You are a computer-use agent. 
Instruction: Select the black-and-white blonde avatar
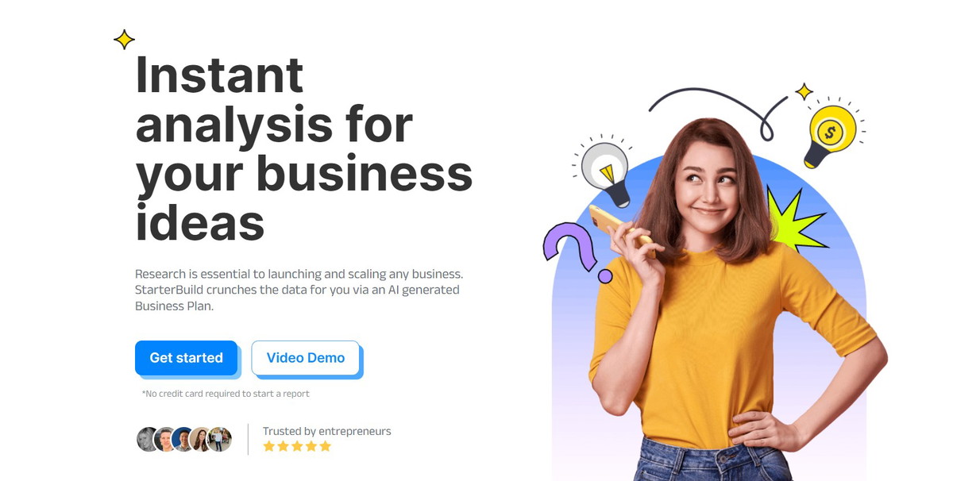coord(148,439)
